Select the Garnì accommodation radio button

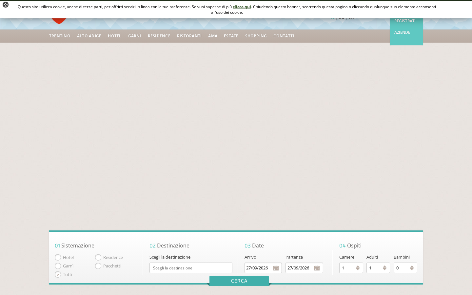(58, 266)
